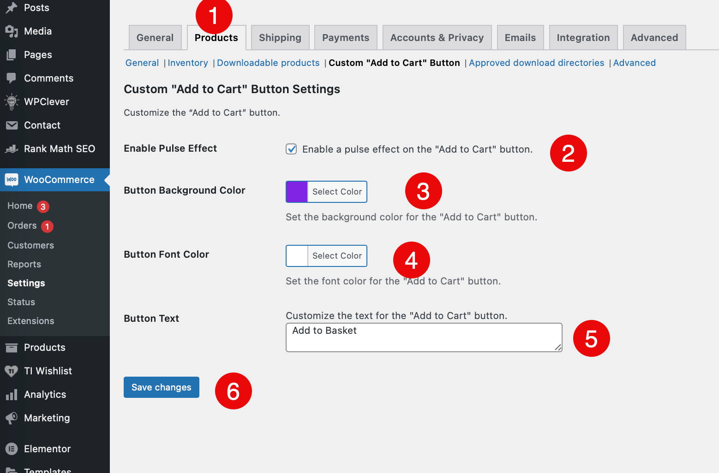Screen dimensions: 719x473
Task: Open font color Select Color picker
Action: point(337,256)
